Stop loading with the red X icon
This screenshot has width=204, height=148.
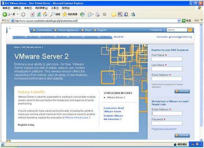pos(33,14)
